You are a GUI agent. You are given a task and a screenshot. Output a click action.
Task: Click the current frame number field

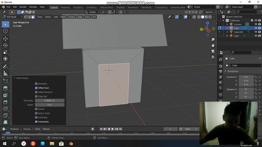pyautogui.click(x=170, y=129)
